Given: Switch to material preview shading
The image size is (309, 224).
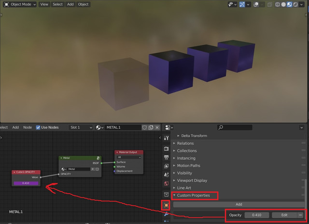Looking at the screenshot, I should tap(290, 4).
